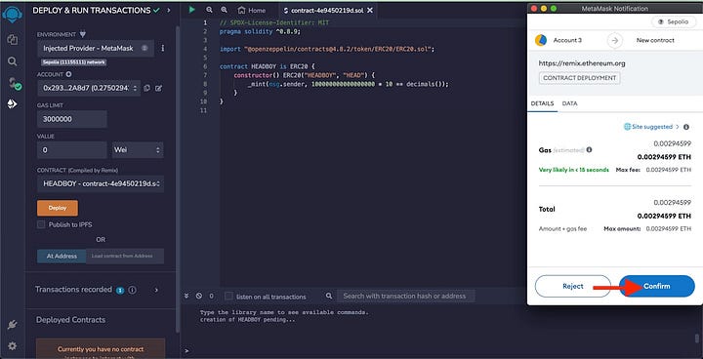Click the New contract label in MetaMask

tap(655, 40)
